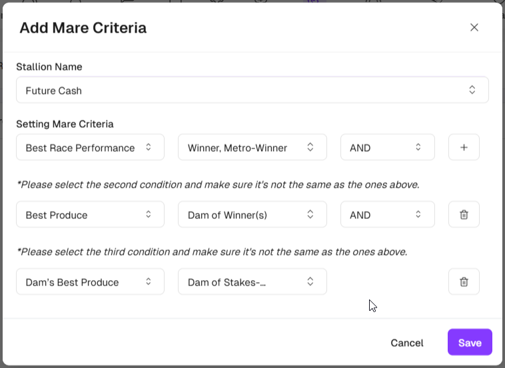505x368 pixels.
Task: Open the Best Produce criteria dropdown
Action: pyautogui.click(x=90, y=215)
